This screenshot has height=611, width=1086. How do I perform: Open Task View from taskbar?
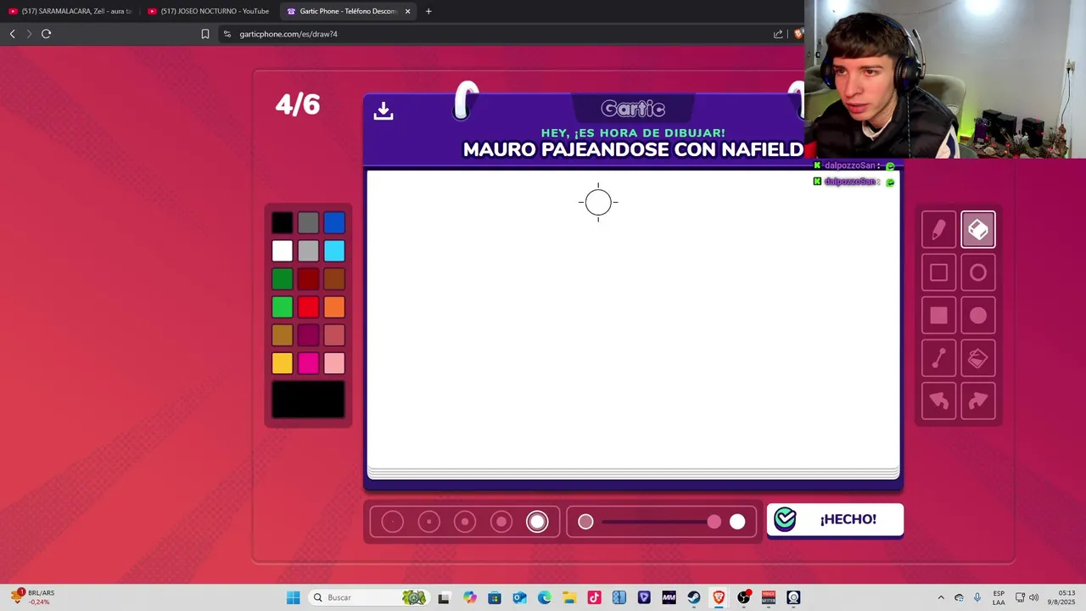(444, 597)
